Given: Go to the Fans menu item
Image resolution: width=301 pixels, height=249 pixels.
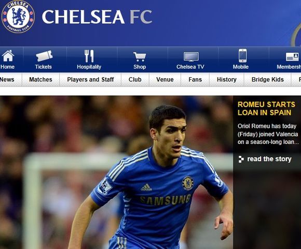Looking at the screenshot, I should pyautogui.click(x=195, y=80).
